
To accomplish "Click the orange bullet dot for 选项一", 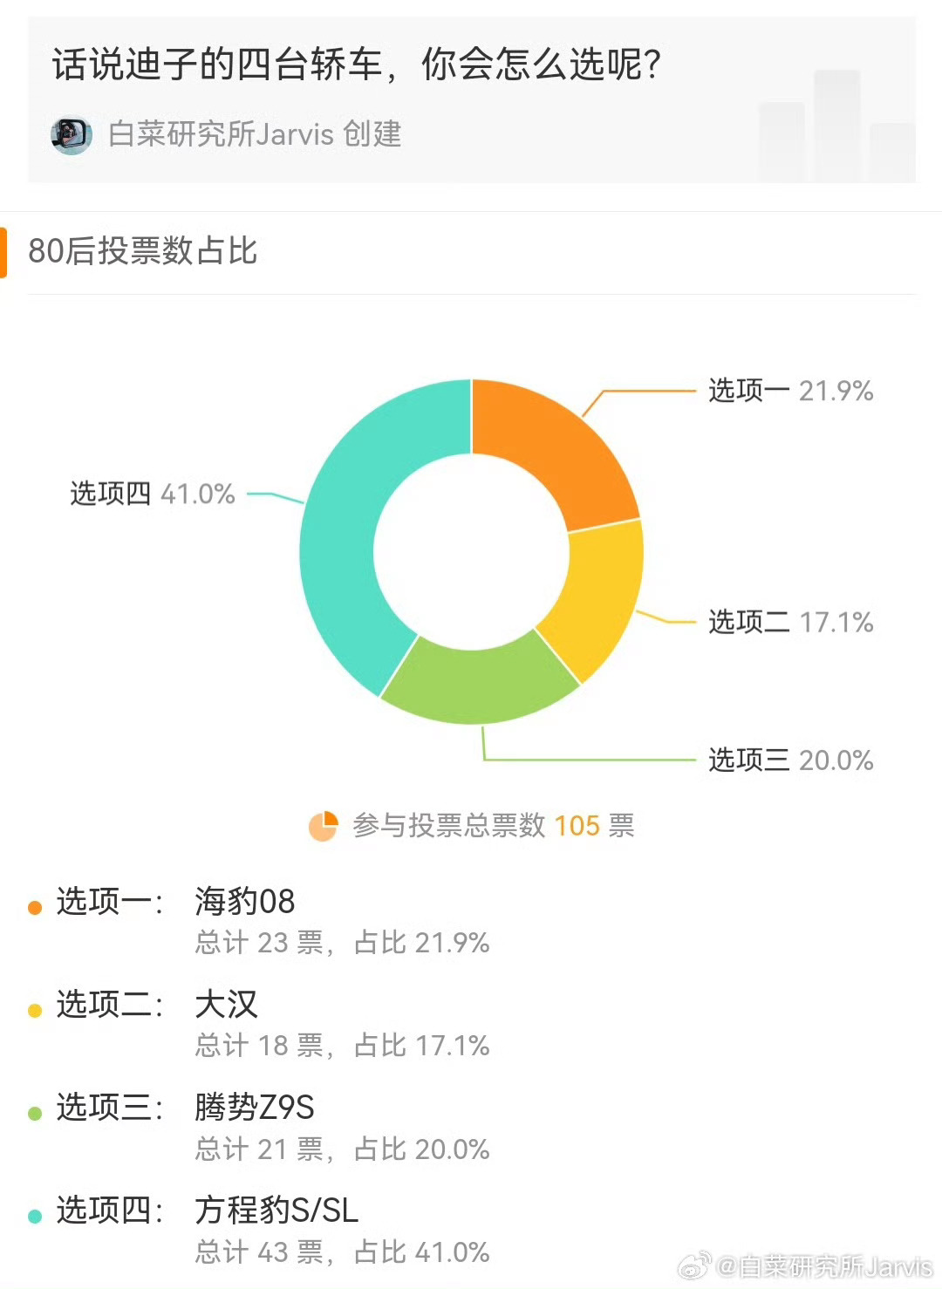I will [x=35, y=908].
